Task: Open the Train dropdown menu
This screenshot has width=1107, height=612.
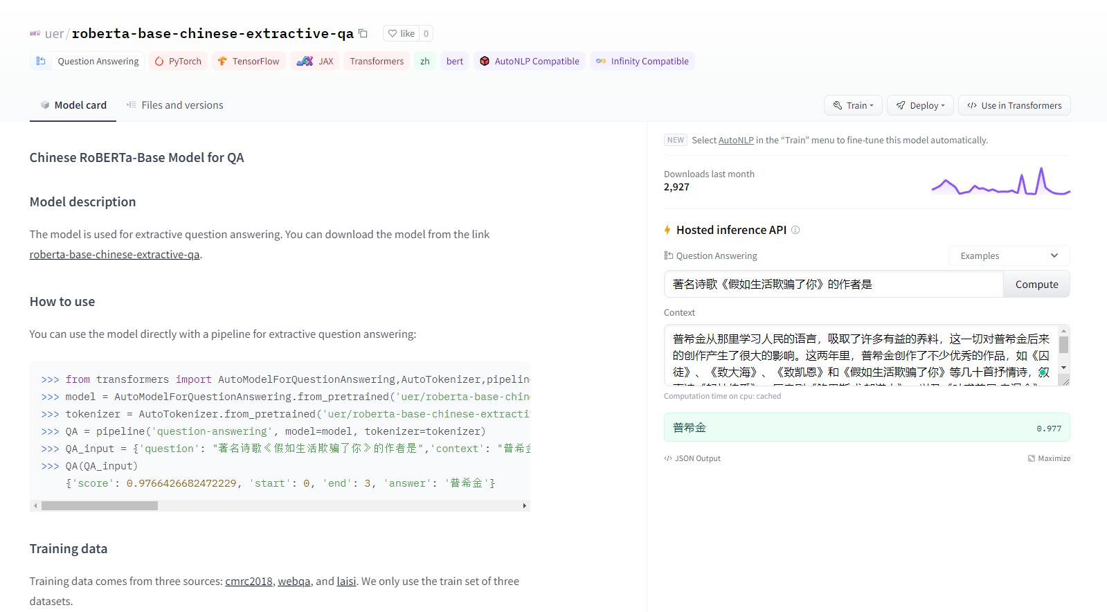Action: [853, 105]
